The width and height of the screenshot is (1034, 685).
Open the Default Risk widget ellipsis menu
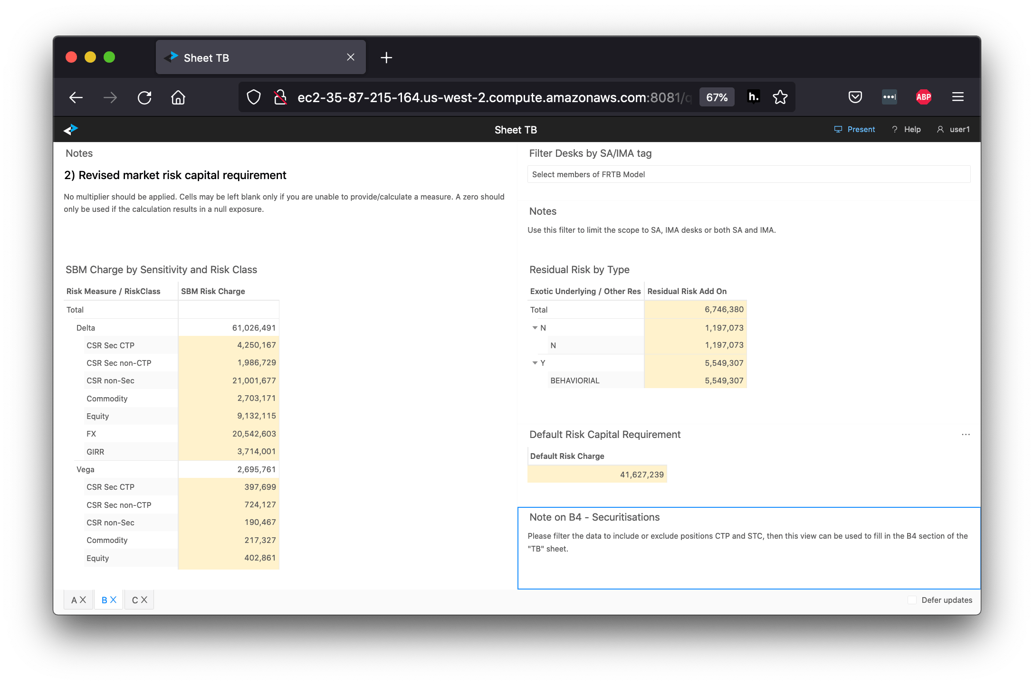coord(966,434)
